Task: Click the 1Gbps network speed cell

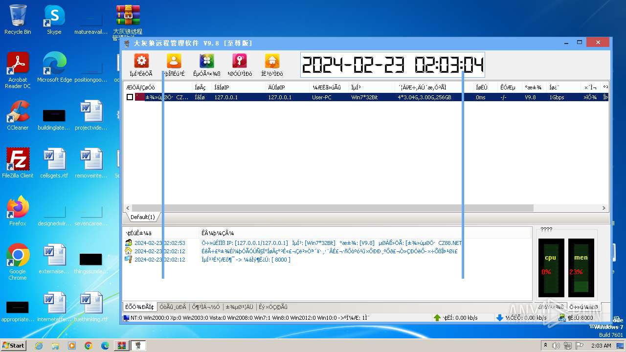Action: (557, 97)
